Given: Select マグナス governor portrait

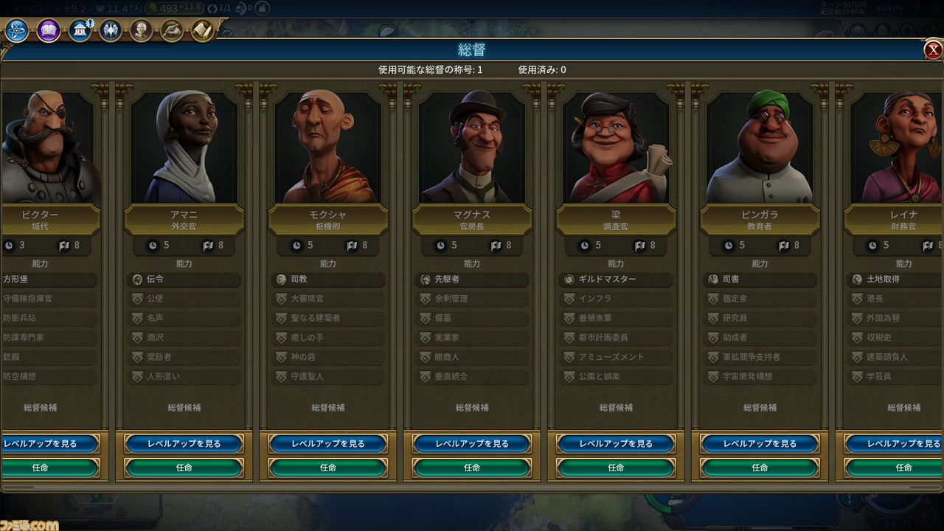Looking at the screenshot, I should coord(472,147).
